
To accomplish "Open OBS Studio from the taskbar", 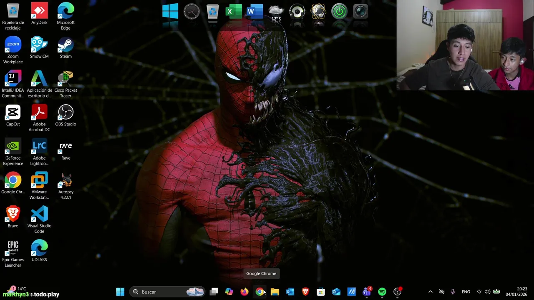I will 398,292.
